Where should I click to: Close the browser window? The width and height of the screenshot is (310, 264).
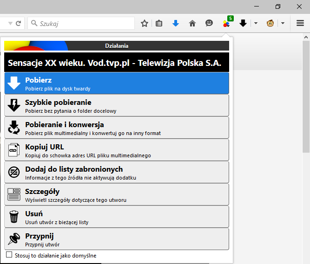tap(299, 6)
